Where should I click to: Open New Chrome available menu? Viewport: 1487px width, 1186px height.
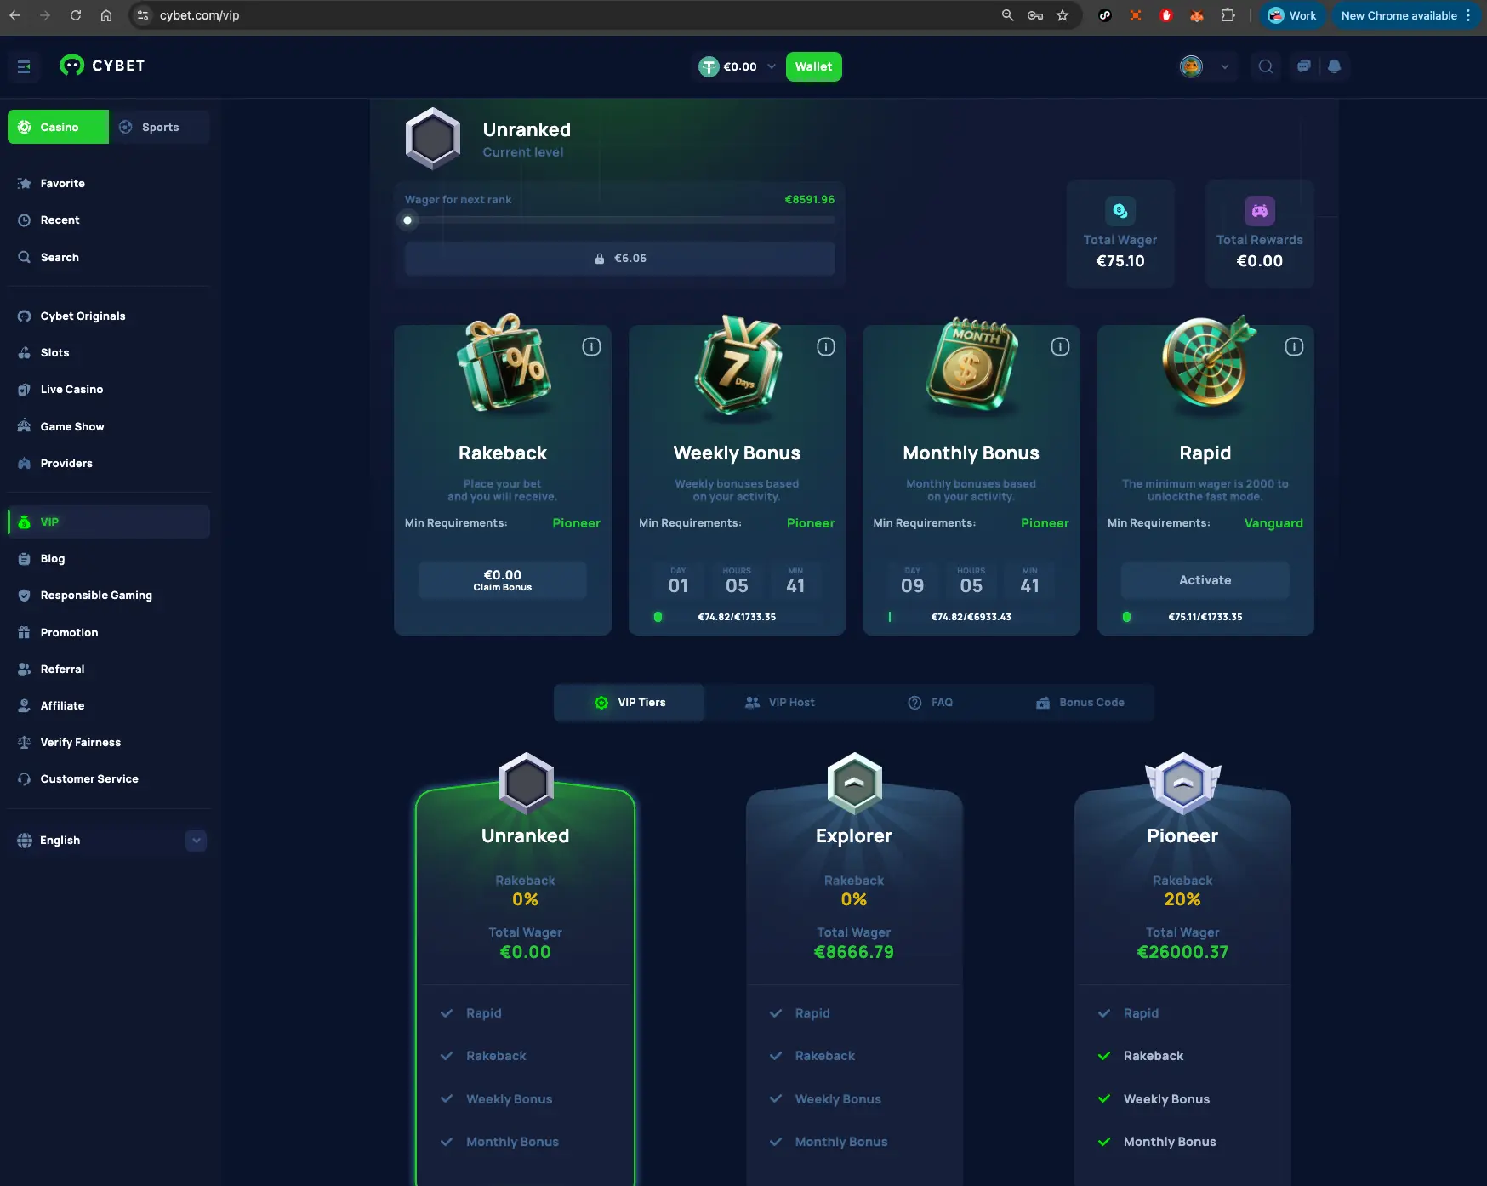(x=1406, y=15)
